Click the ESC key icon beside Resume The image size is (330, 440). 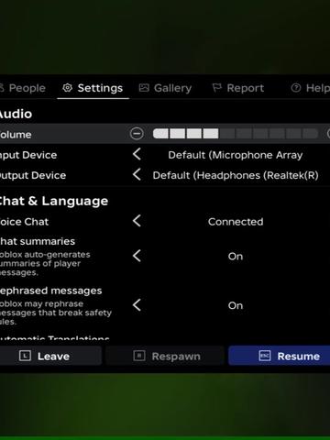tap(265, 356)
